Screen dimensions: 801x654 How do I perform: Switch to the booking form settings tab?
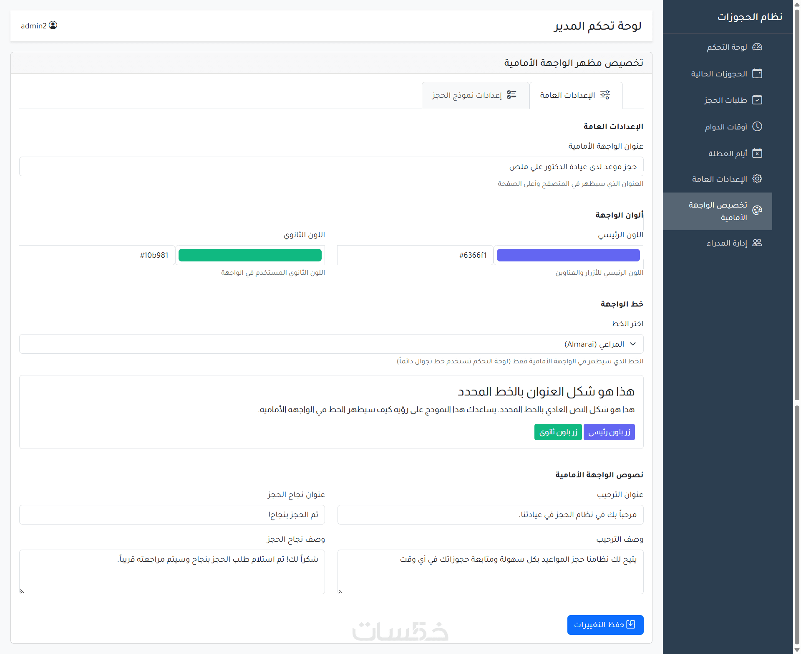(x=475, y=95)
